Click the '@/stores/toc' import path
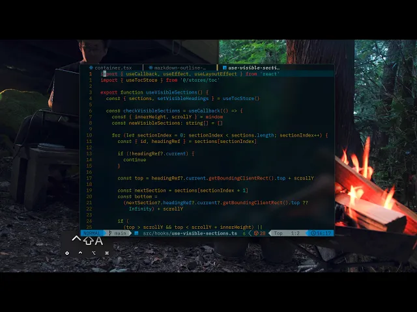Image resolution: width=417 pixels, height=312 pixels. coord(200,80)
